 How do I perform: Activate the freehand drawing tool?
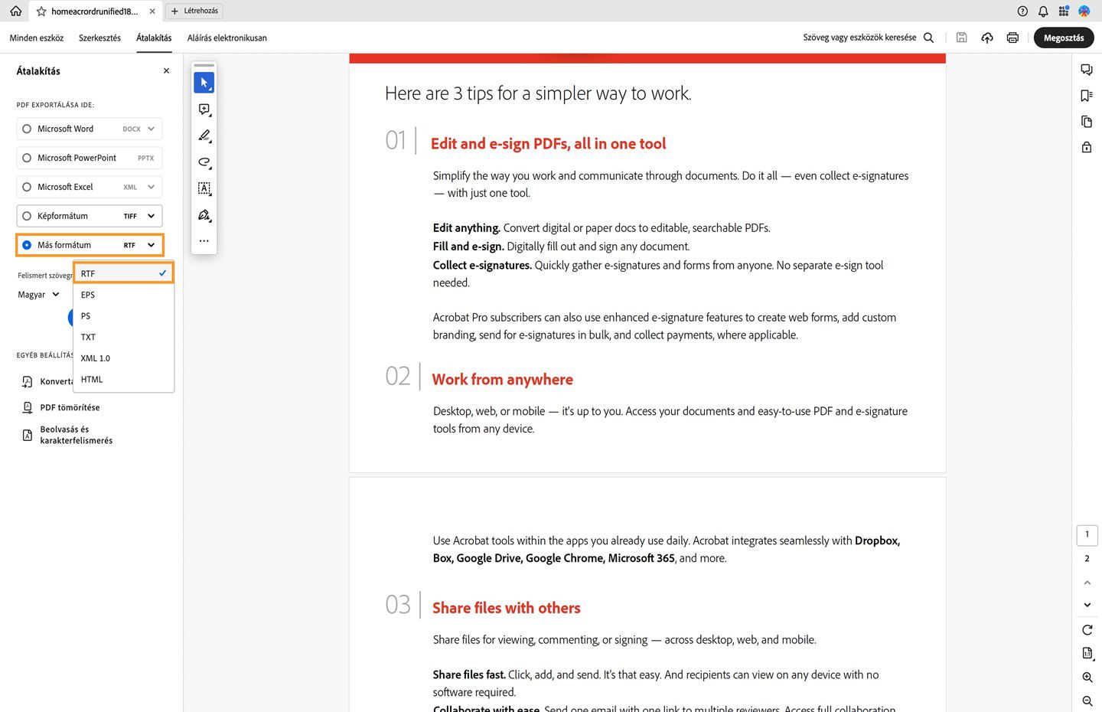204,162
